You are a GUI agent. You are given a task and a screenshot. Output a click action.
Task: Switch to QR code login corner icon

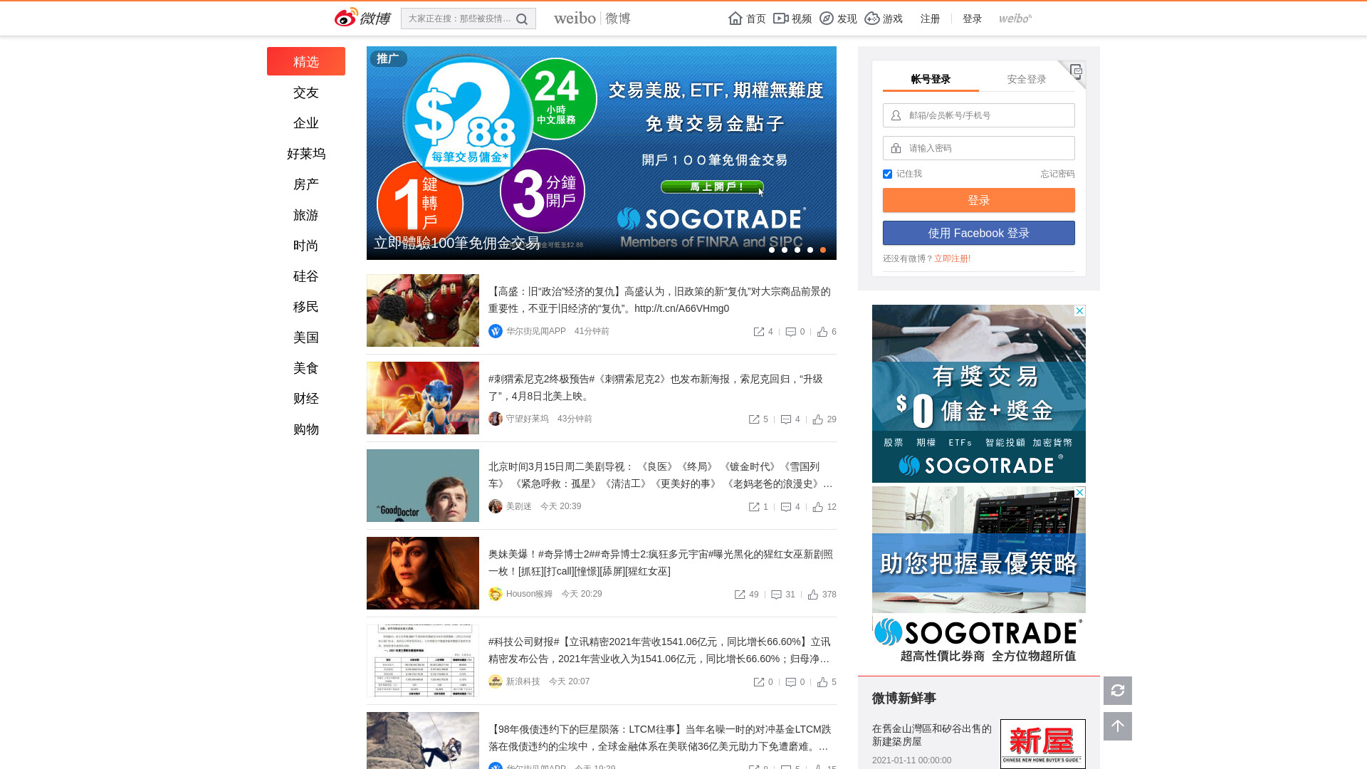click(1076, 70)
